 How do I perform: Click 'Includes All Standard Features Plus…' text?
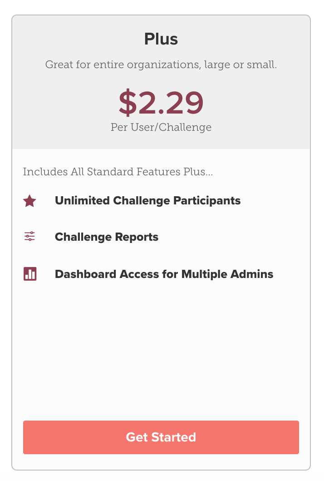[118, 172]
